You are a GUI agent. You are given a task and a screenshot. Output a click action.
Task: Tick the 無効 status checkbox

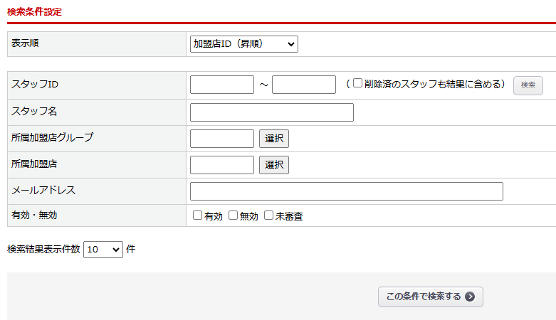(x=234, y=215)
